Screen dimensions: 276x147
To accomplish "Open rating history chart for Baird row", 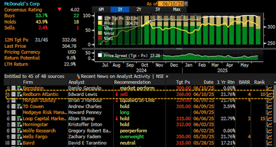I will pos(269,143).
